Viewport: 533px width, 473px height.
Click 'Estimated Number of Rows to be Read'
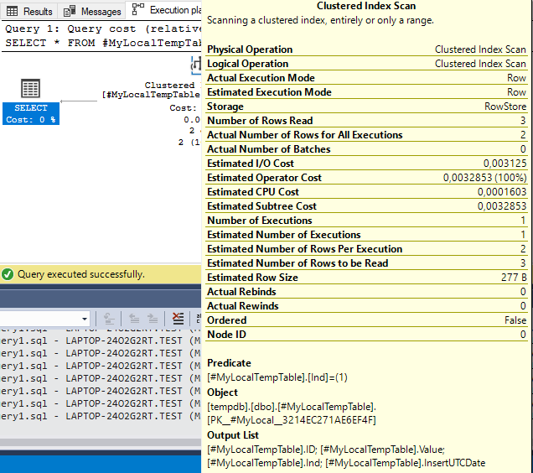coord(366,263)
